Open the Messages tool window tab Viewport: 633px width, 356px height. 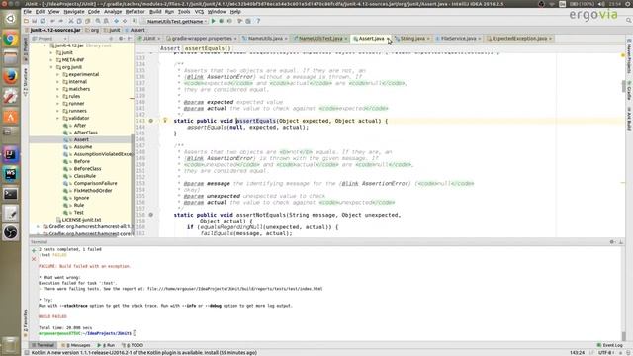[75, 345]
